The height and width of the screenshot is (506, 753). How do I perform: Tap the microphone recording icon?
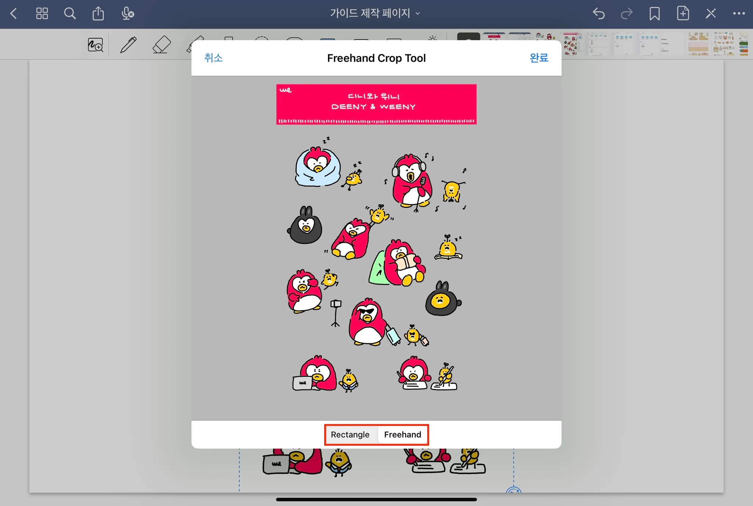128,14
